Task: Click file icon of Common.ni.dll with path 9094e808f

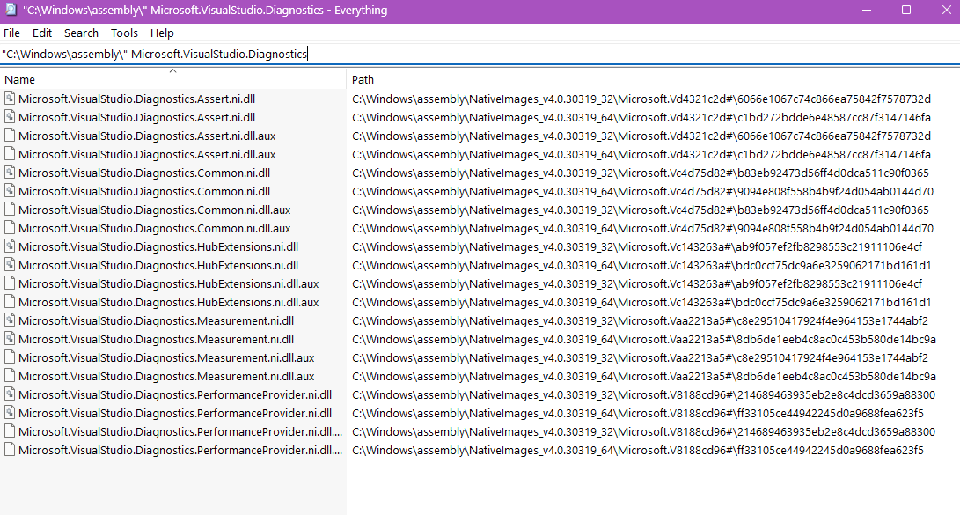Action: coord(9,190)
